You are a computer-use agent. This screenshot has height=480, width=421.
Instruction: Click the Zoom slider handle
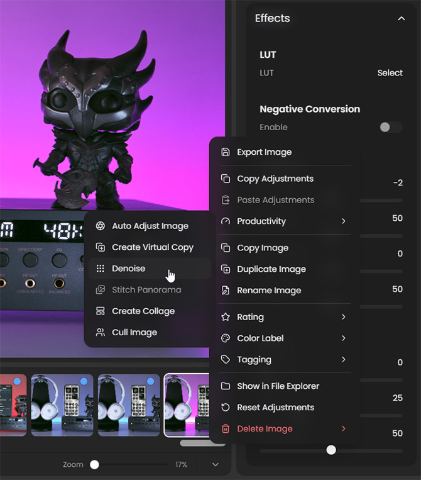point(94,464)
